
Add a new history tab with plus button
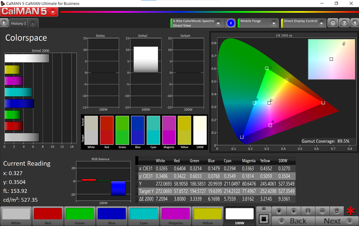pyautogui.click(x=33, y=23)
